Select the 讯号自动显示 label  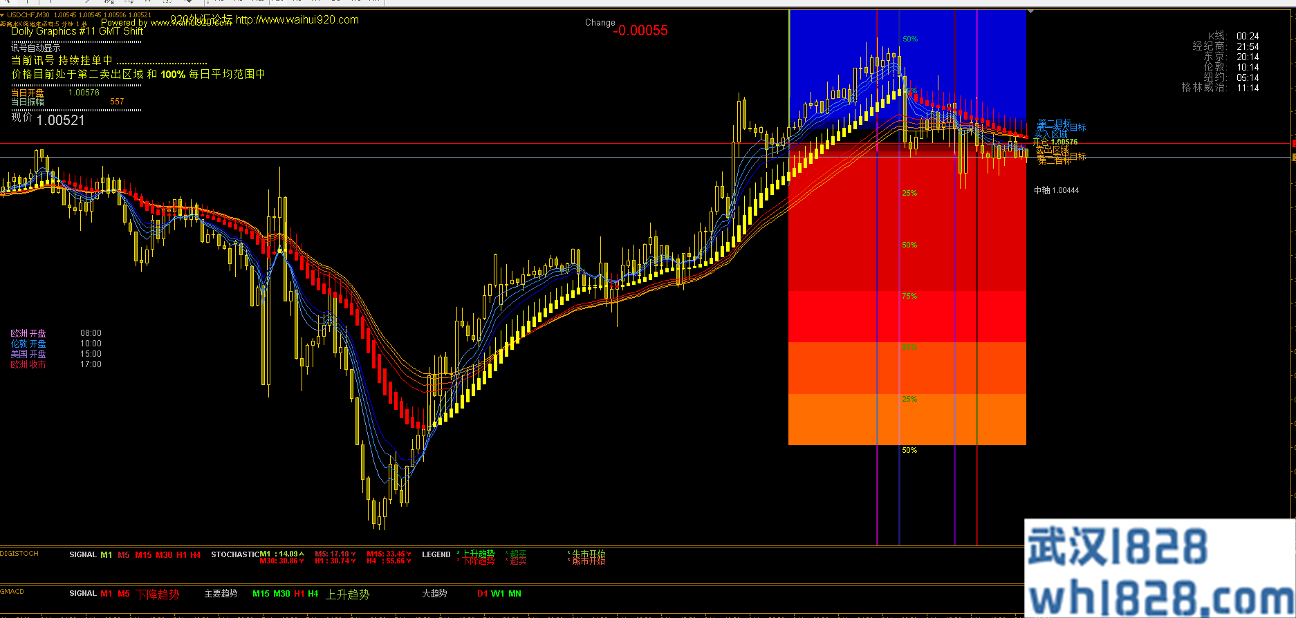[36, 48]
